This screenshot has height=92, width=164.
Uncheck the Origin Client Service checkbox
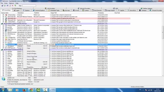(3, 39)
